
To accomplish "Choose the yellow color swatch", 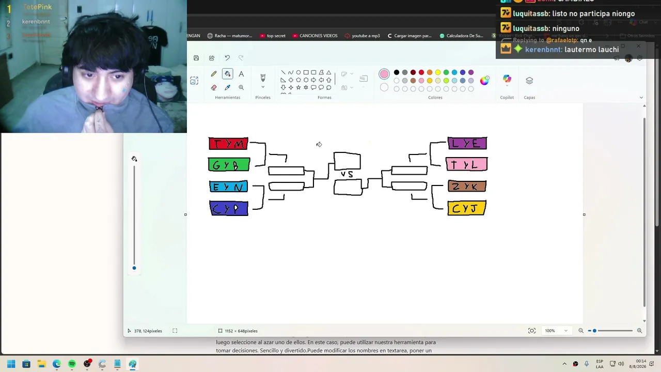I will pos(438,72).
